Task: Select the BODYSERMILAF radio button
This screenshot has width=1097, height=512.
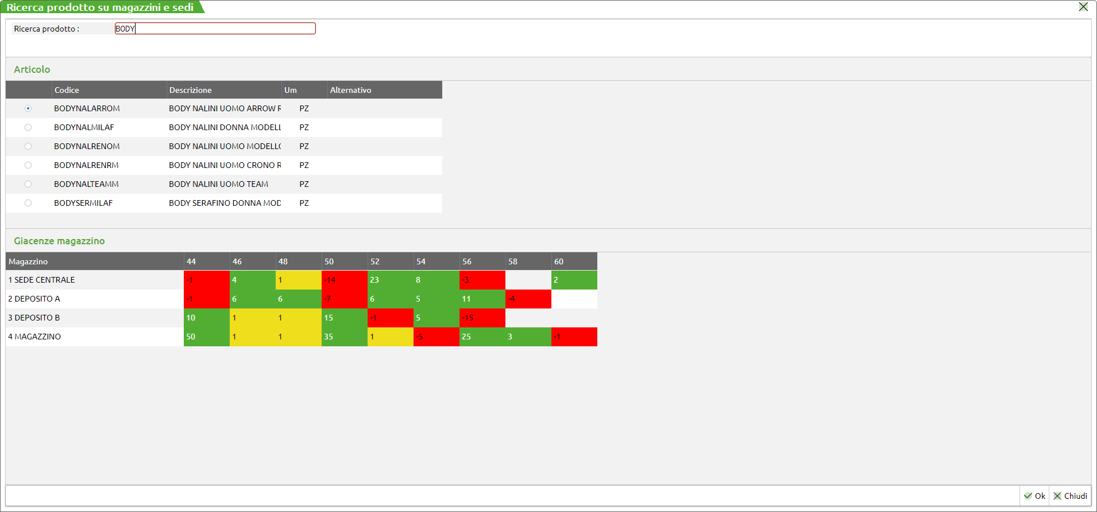Action: (x=28, y=203)
